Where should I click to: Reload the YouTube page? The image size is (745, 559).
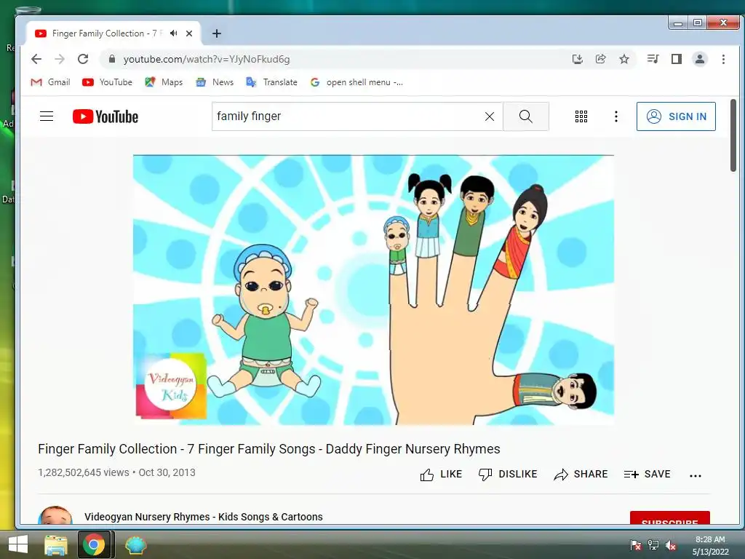click(83, 59)
